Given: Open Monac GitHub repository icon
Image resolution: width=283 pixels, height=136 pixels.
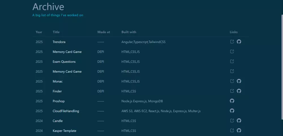Looking at the screenshot, I should 239,81.
